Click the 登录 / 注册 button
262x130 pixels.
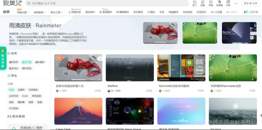pyautogui.click(x=250, y=3)
